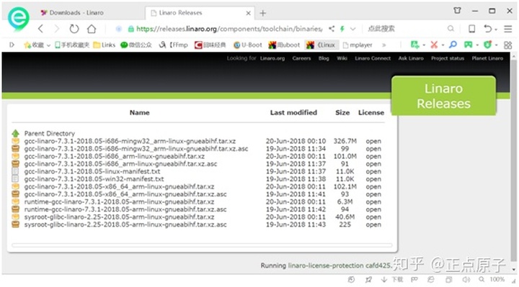The height and width of the screenshot is (287, 519).
Task: Toggle the sidebar arrow at bookmarks bar start
Action: coord(12,45)
